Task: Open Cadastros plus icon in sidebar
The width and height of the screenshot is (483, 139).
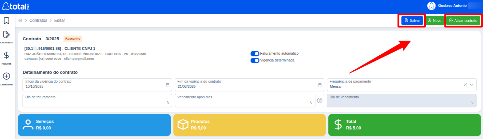Action: point(6,76)
